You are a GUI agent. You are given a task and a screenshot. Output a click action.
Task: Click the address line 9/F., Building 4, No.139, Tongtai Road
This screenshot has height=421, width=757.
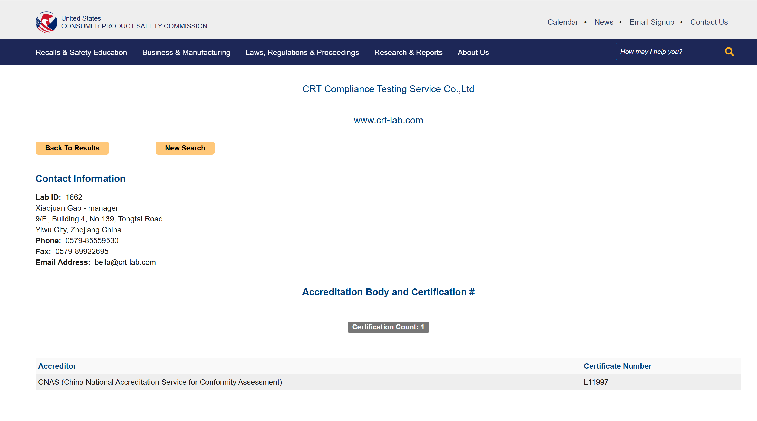[99, 219]
